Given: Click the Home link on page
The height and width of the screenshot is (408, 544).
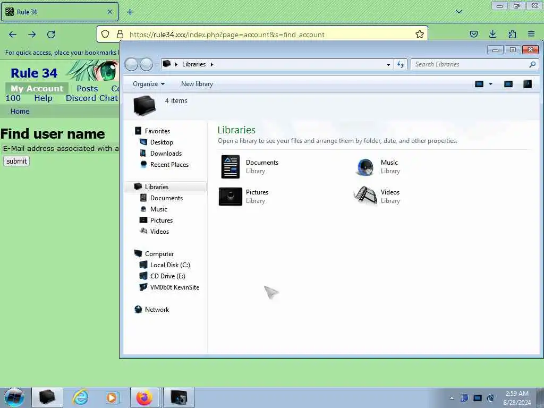Looking at the screenshot, I should tap(20, 112).
